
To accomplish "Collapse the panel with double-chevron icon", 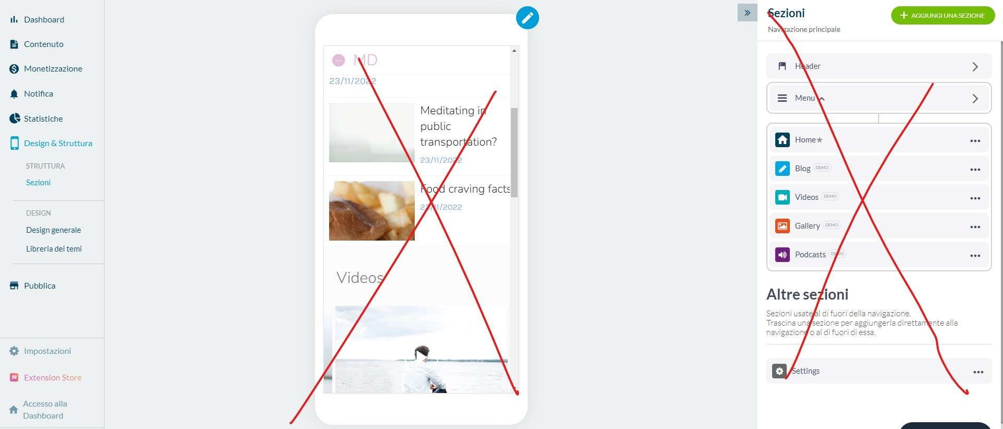I will 747,13.
